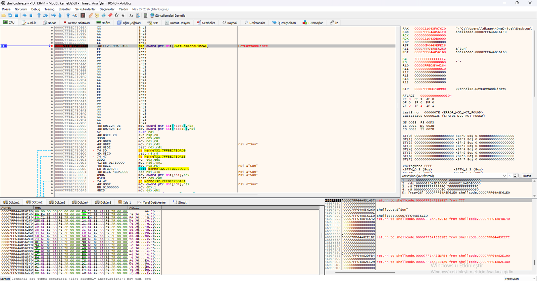The width and height of the screenshot is (537, 281).
Task: Switch to the Hafıza tab
Action: [x=103, y=23]
